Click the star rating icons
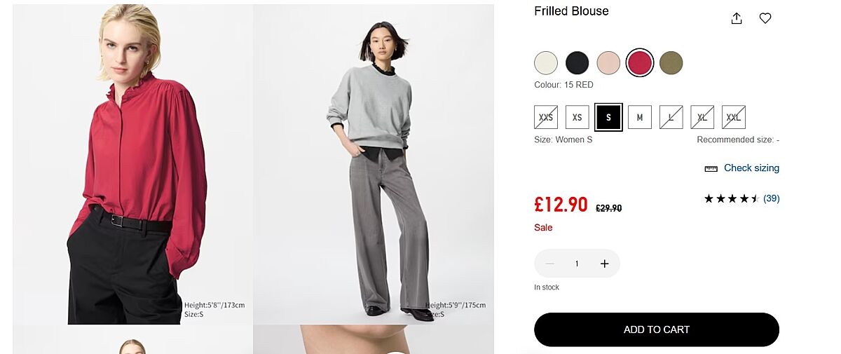841x354 pixels. pyautogui.click(x=732, y=198)
